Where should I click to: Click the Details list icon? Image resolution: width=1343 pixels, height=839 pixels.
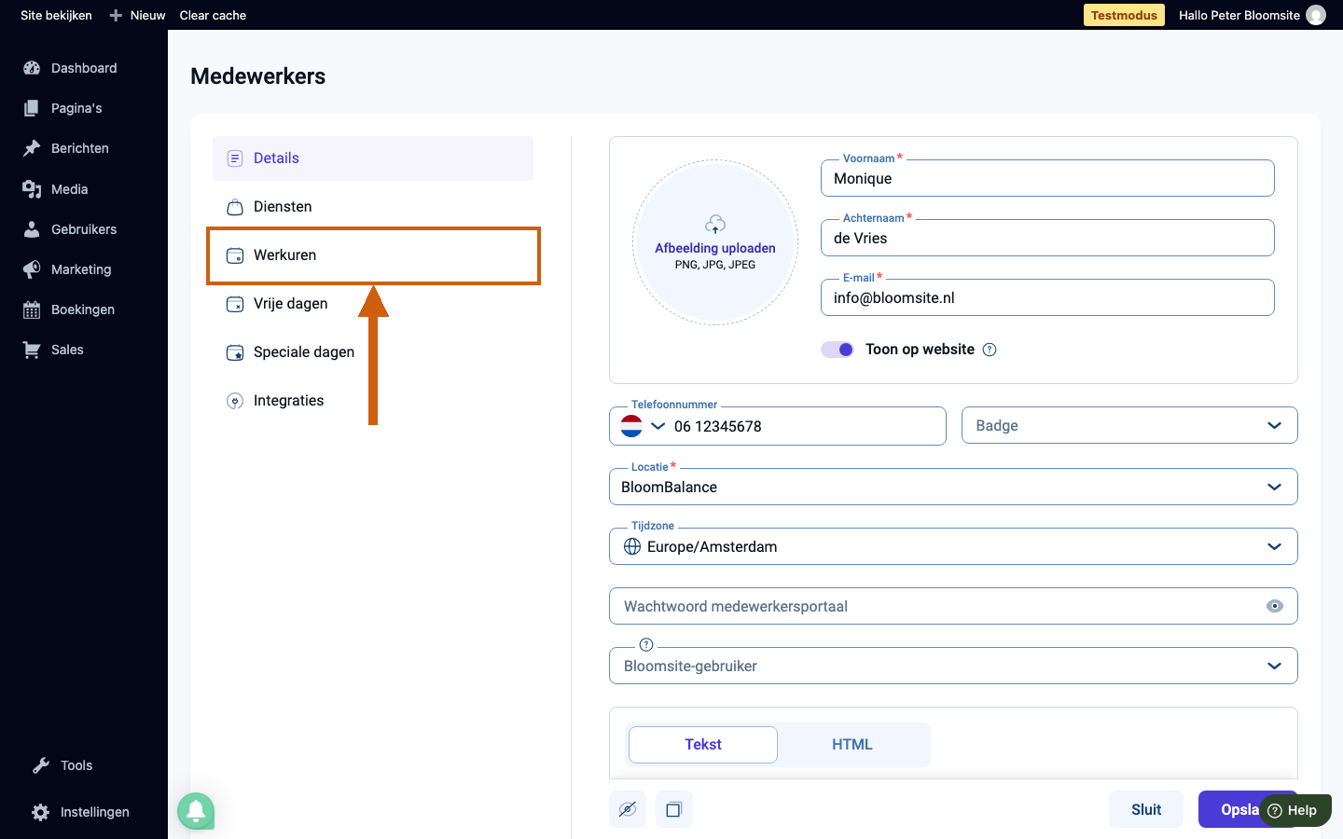click(x=235, y=158)
